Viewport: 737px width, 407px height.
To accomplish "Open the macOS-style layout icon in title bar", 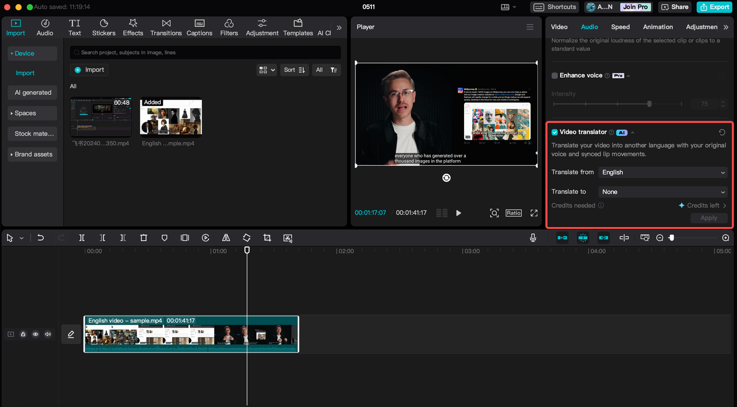I will pyautogui.click(x=508, y=7).
